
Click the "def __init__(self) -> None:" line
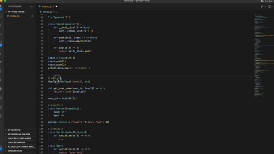[72, 27]
